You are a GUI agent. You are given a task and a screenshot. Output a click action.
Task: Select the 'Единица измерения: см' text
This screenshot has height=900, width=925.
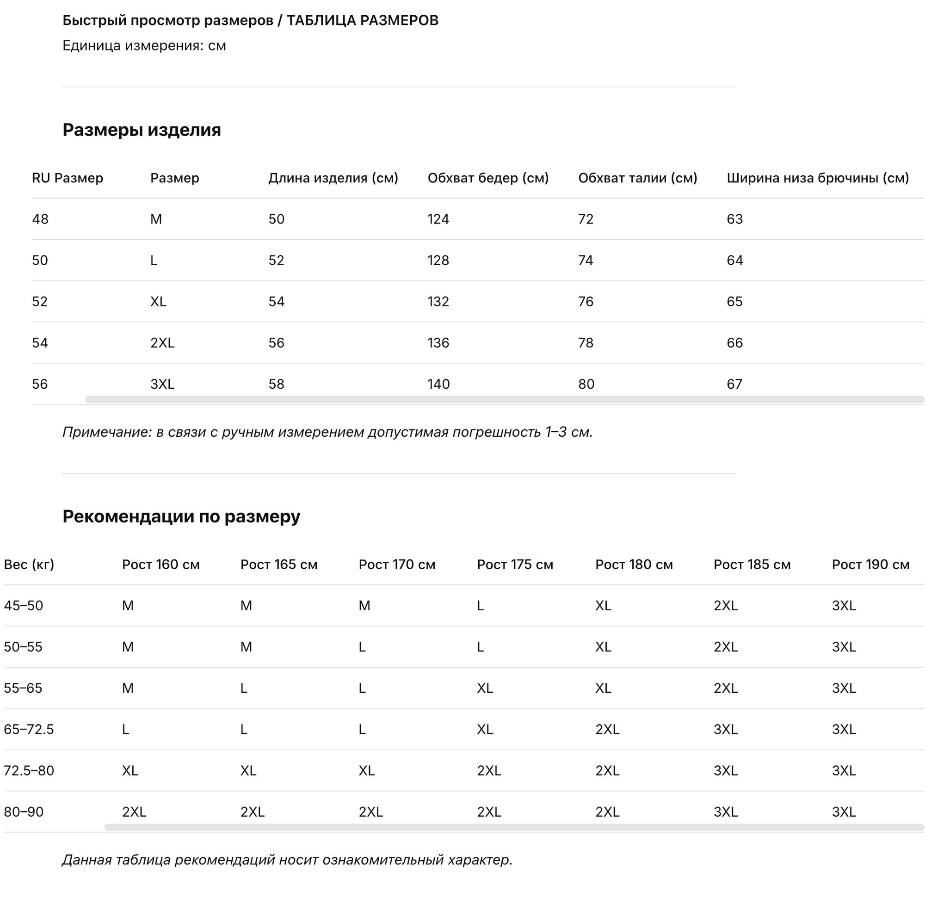point(144,45)
